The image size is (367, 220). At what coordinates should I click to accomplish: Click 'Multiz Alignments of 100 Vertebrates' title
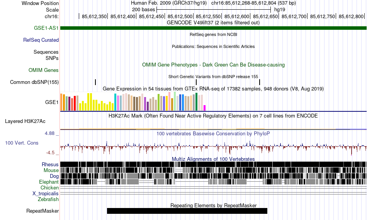(x=213, y=159)
